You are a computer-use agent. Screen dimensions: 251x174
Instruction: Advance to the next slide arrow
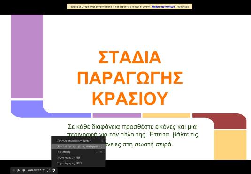coord(23,170)
